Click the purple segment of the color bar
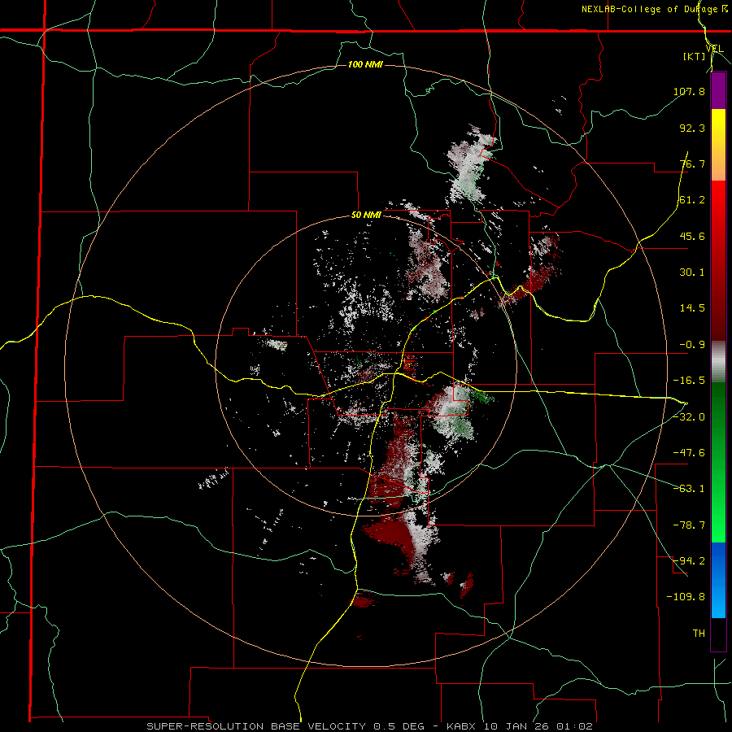 [x=718, y=90]
